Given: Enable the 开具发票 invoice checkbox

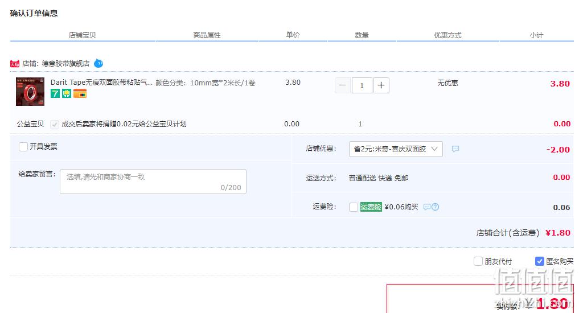Looking at the screenshot, I should pyautogui.click(x=23, y=147).
